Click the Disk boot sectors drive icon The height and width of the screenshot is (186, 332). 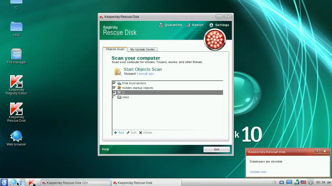pyautogui.click(x=119, y=83)
